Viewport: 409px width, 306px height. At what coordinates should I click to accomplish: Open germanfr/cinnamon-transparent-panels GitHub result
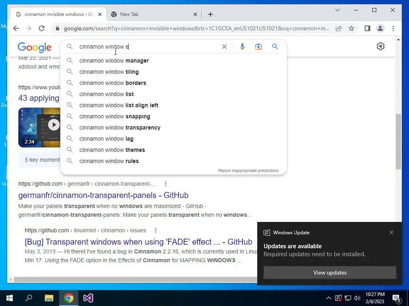(x=103, y=195)
